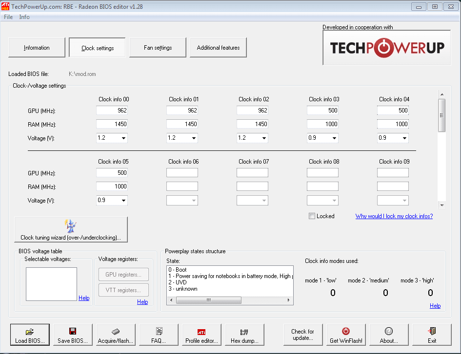Click left arrow of State list scrollbar
461x354 pixels.
point(171,300)
